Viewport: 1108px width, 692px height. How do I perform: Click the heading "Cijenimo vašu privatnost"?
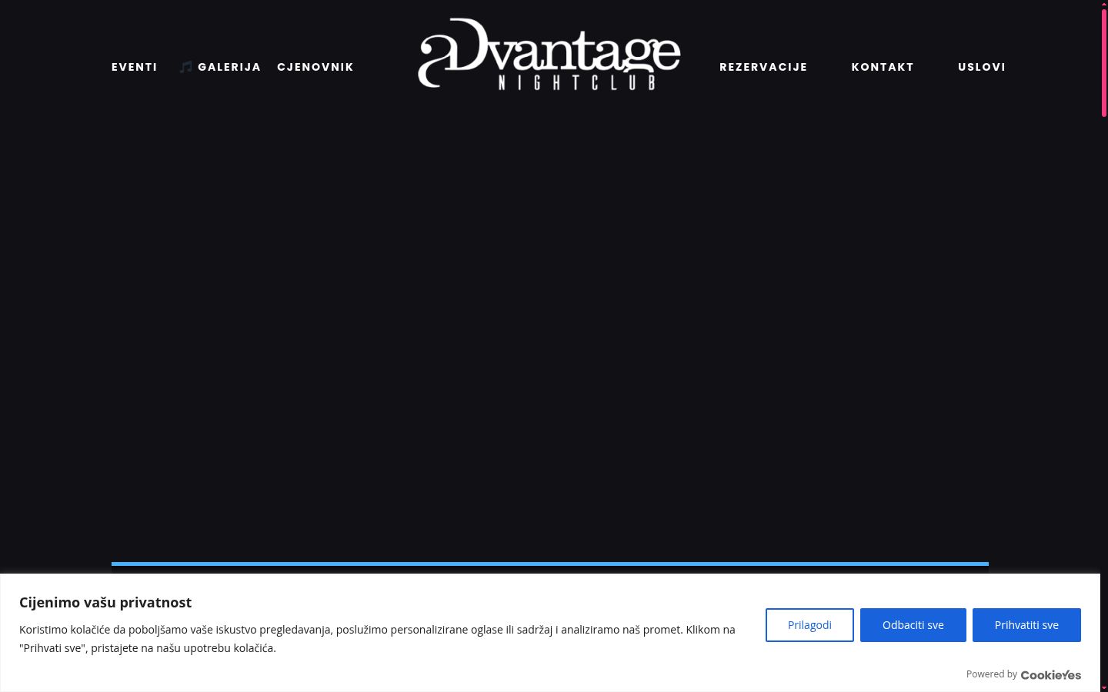pos(105,603)
